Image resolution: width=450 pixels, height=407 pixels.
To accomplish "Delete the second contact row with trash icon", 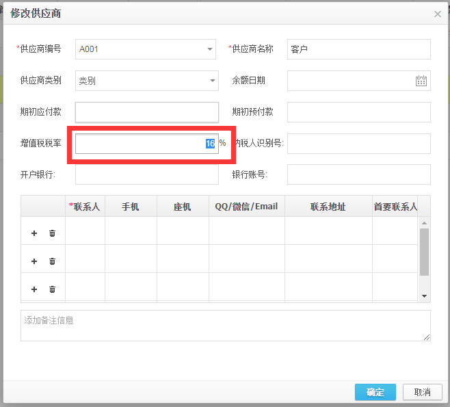I will click(52, 261).
